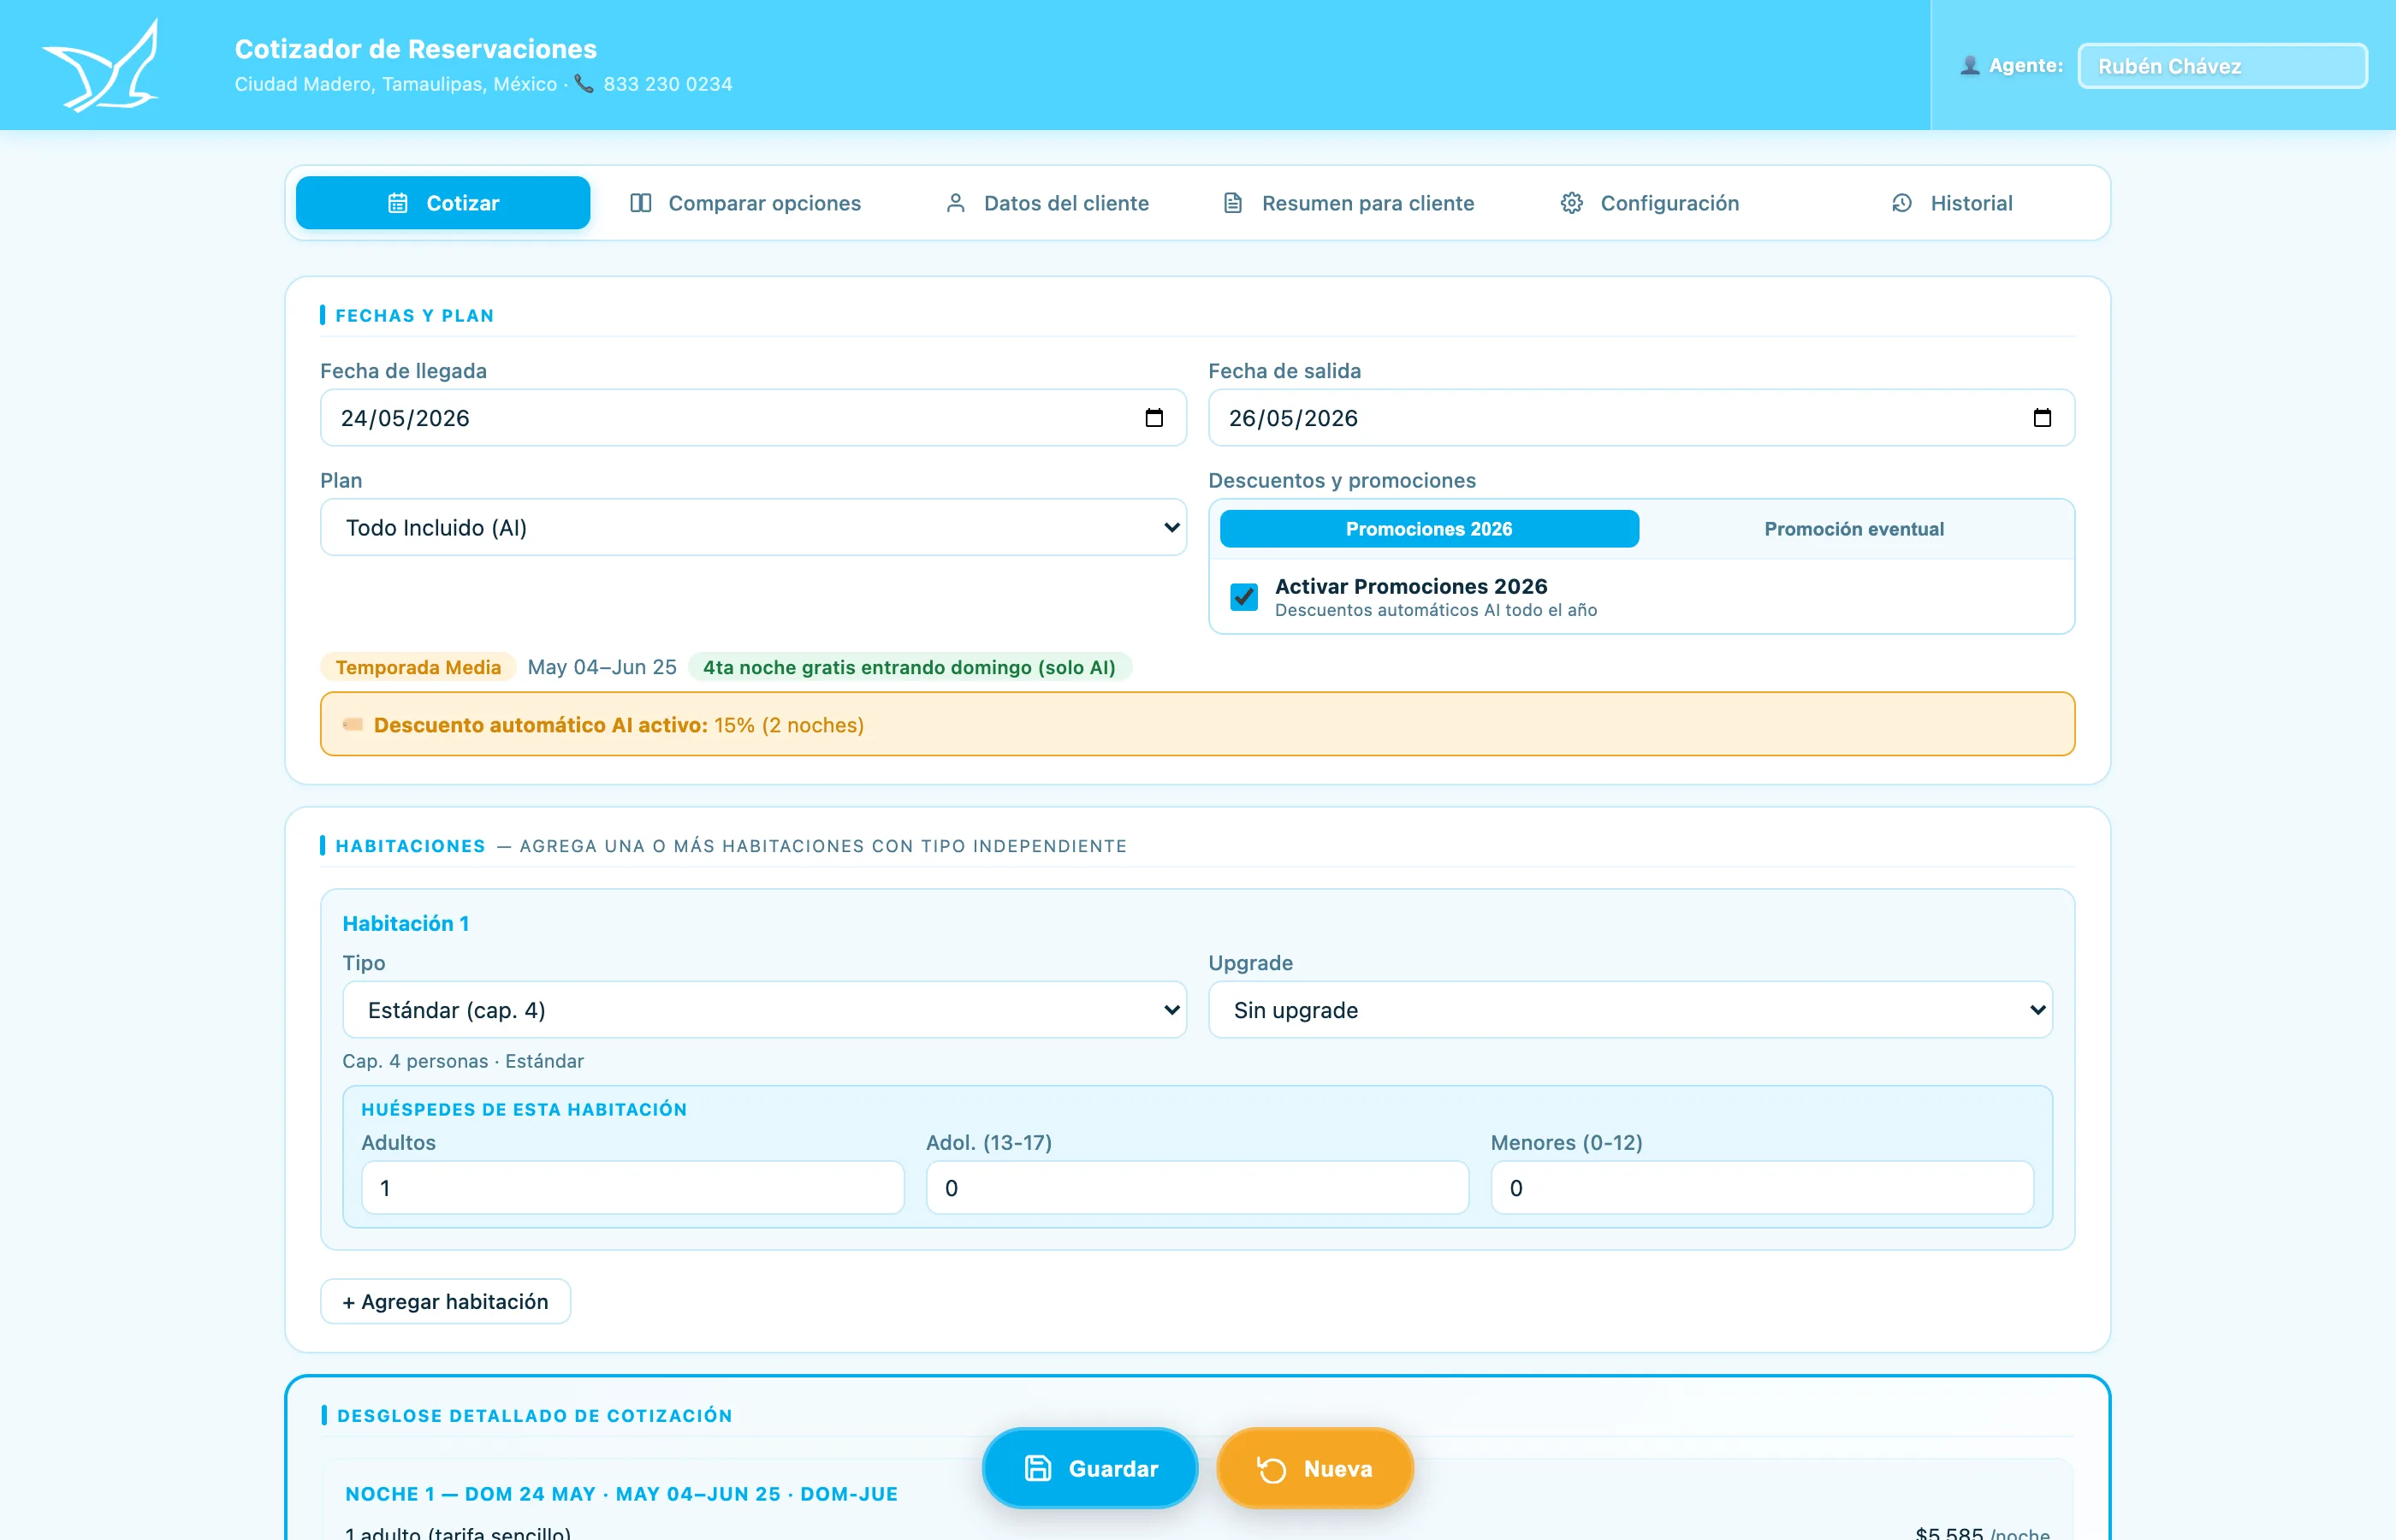Image resolution: width=2396 pixels, height=1540 pixels.
Task: Open the Historial tab
Action: click(x=1952, y=203)
